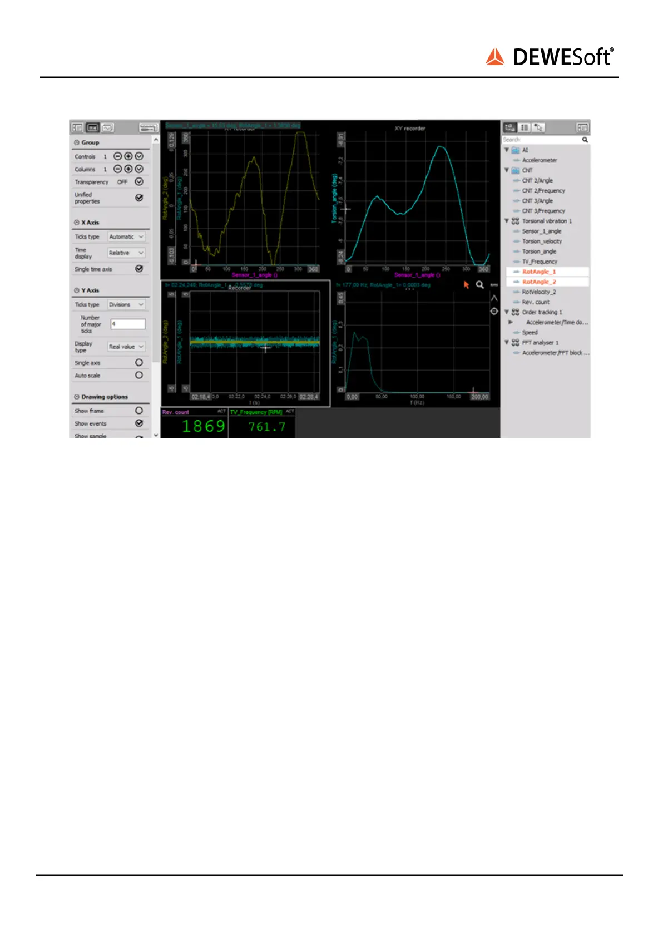Collapse Order tracking 1 group
The height and width of the screenshot is (937, 663).
pyautogui.click(x=507, y=312)
